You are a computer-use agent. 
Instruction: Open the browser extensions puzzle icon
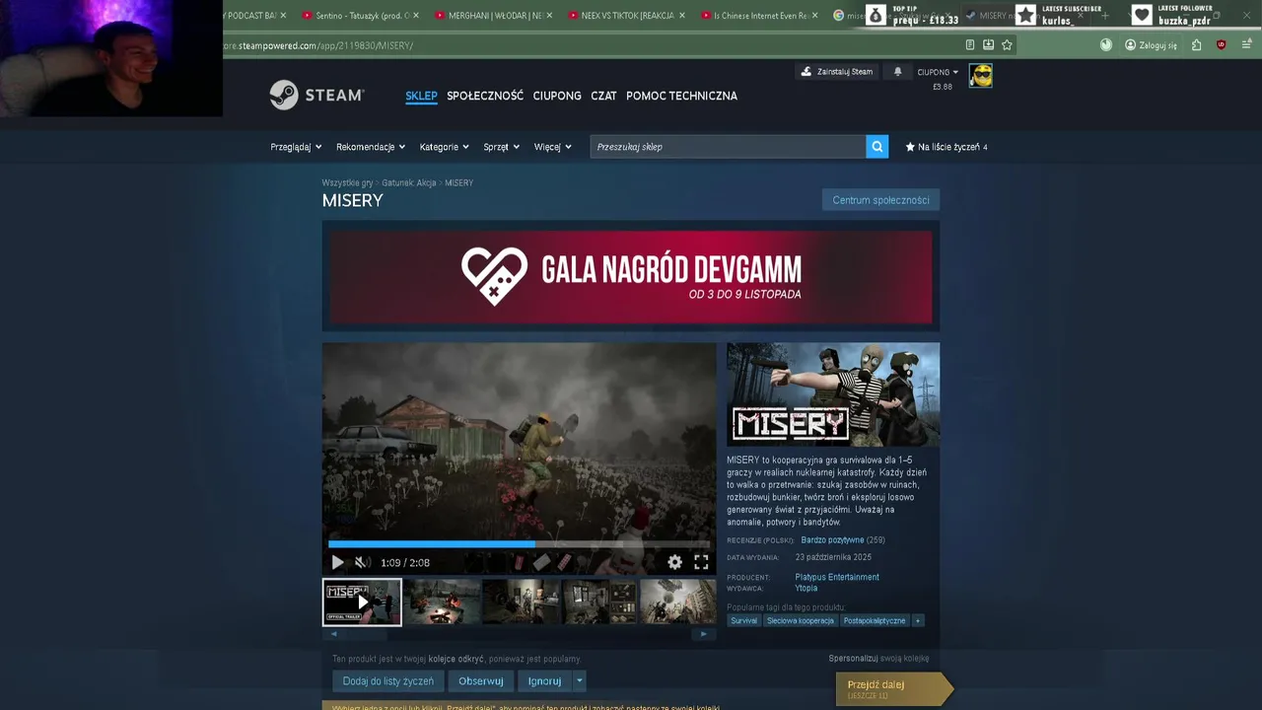pos(1196,44)
